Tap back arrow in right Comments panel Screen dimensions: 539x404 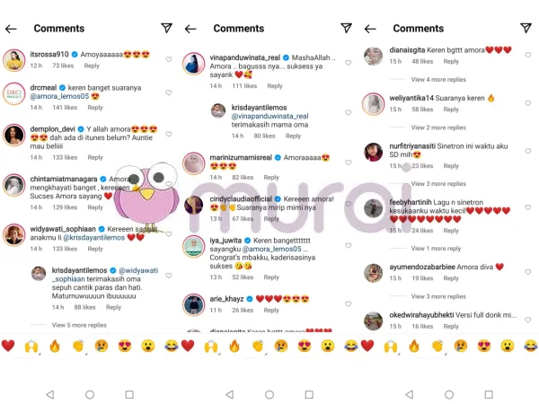[370, 29]
